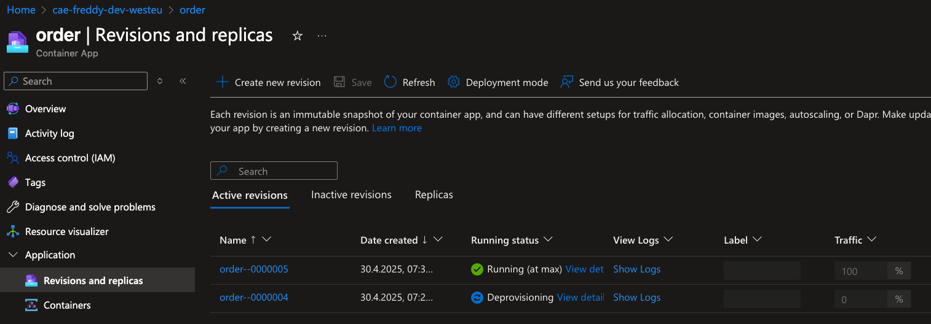Click Label field for order--0000005
The height and width of the screenshot is (324, 931).
(x=762, y=271)
